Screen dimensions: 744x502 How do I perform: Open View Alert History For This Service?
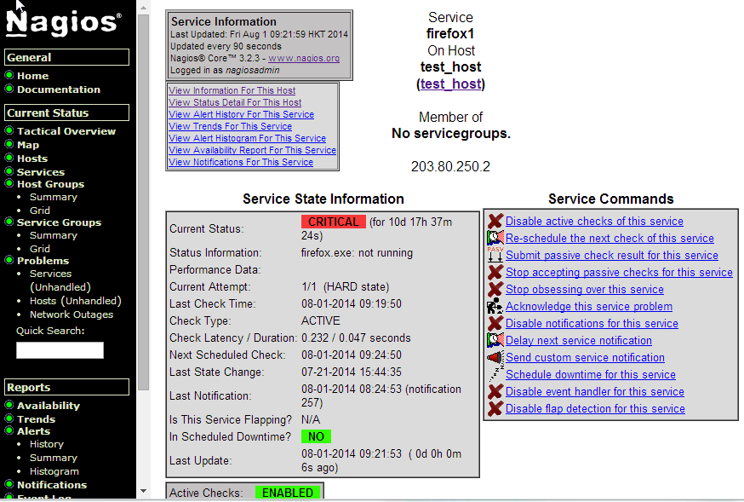(242, 114)
